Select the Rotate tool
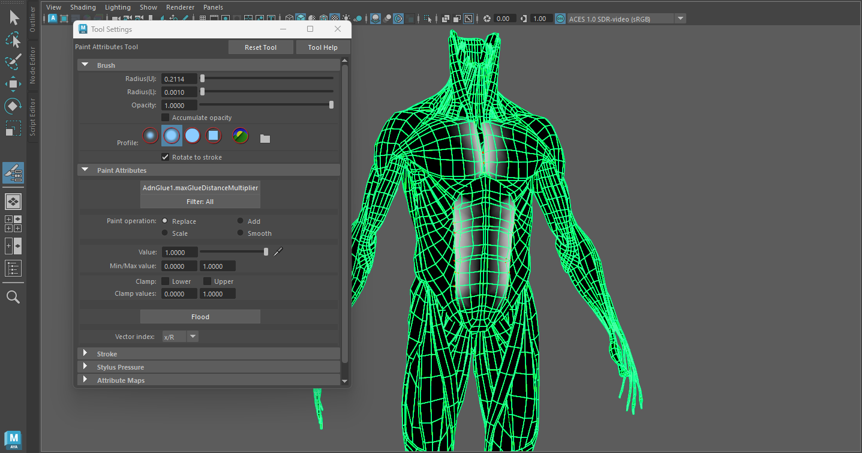 pyautogui.click(x=13, y=106)
